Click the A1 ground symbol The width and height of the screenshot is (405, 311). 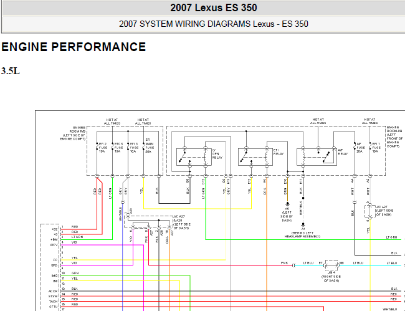[303, 225]
